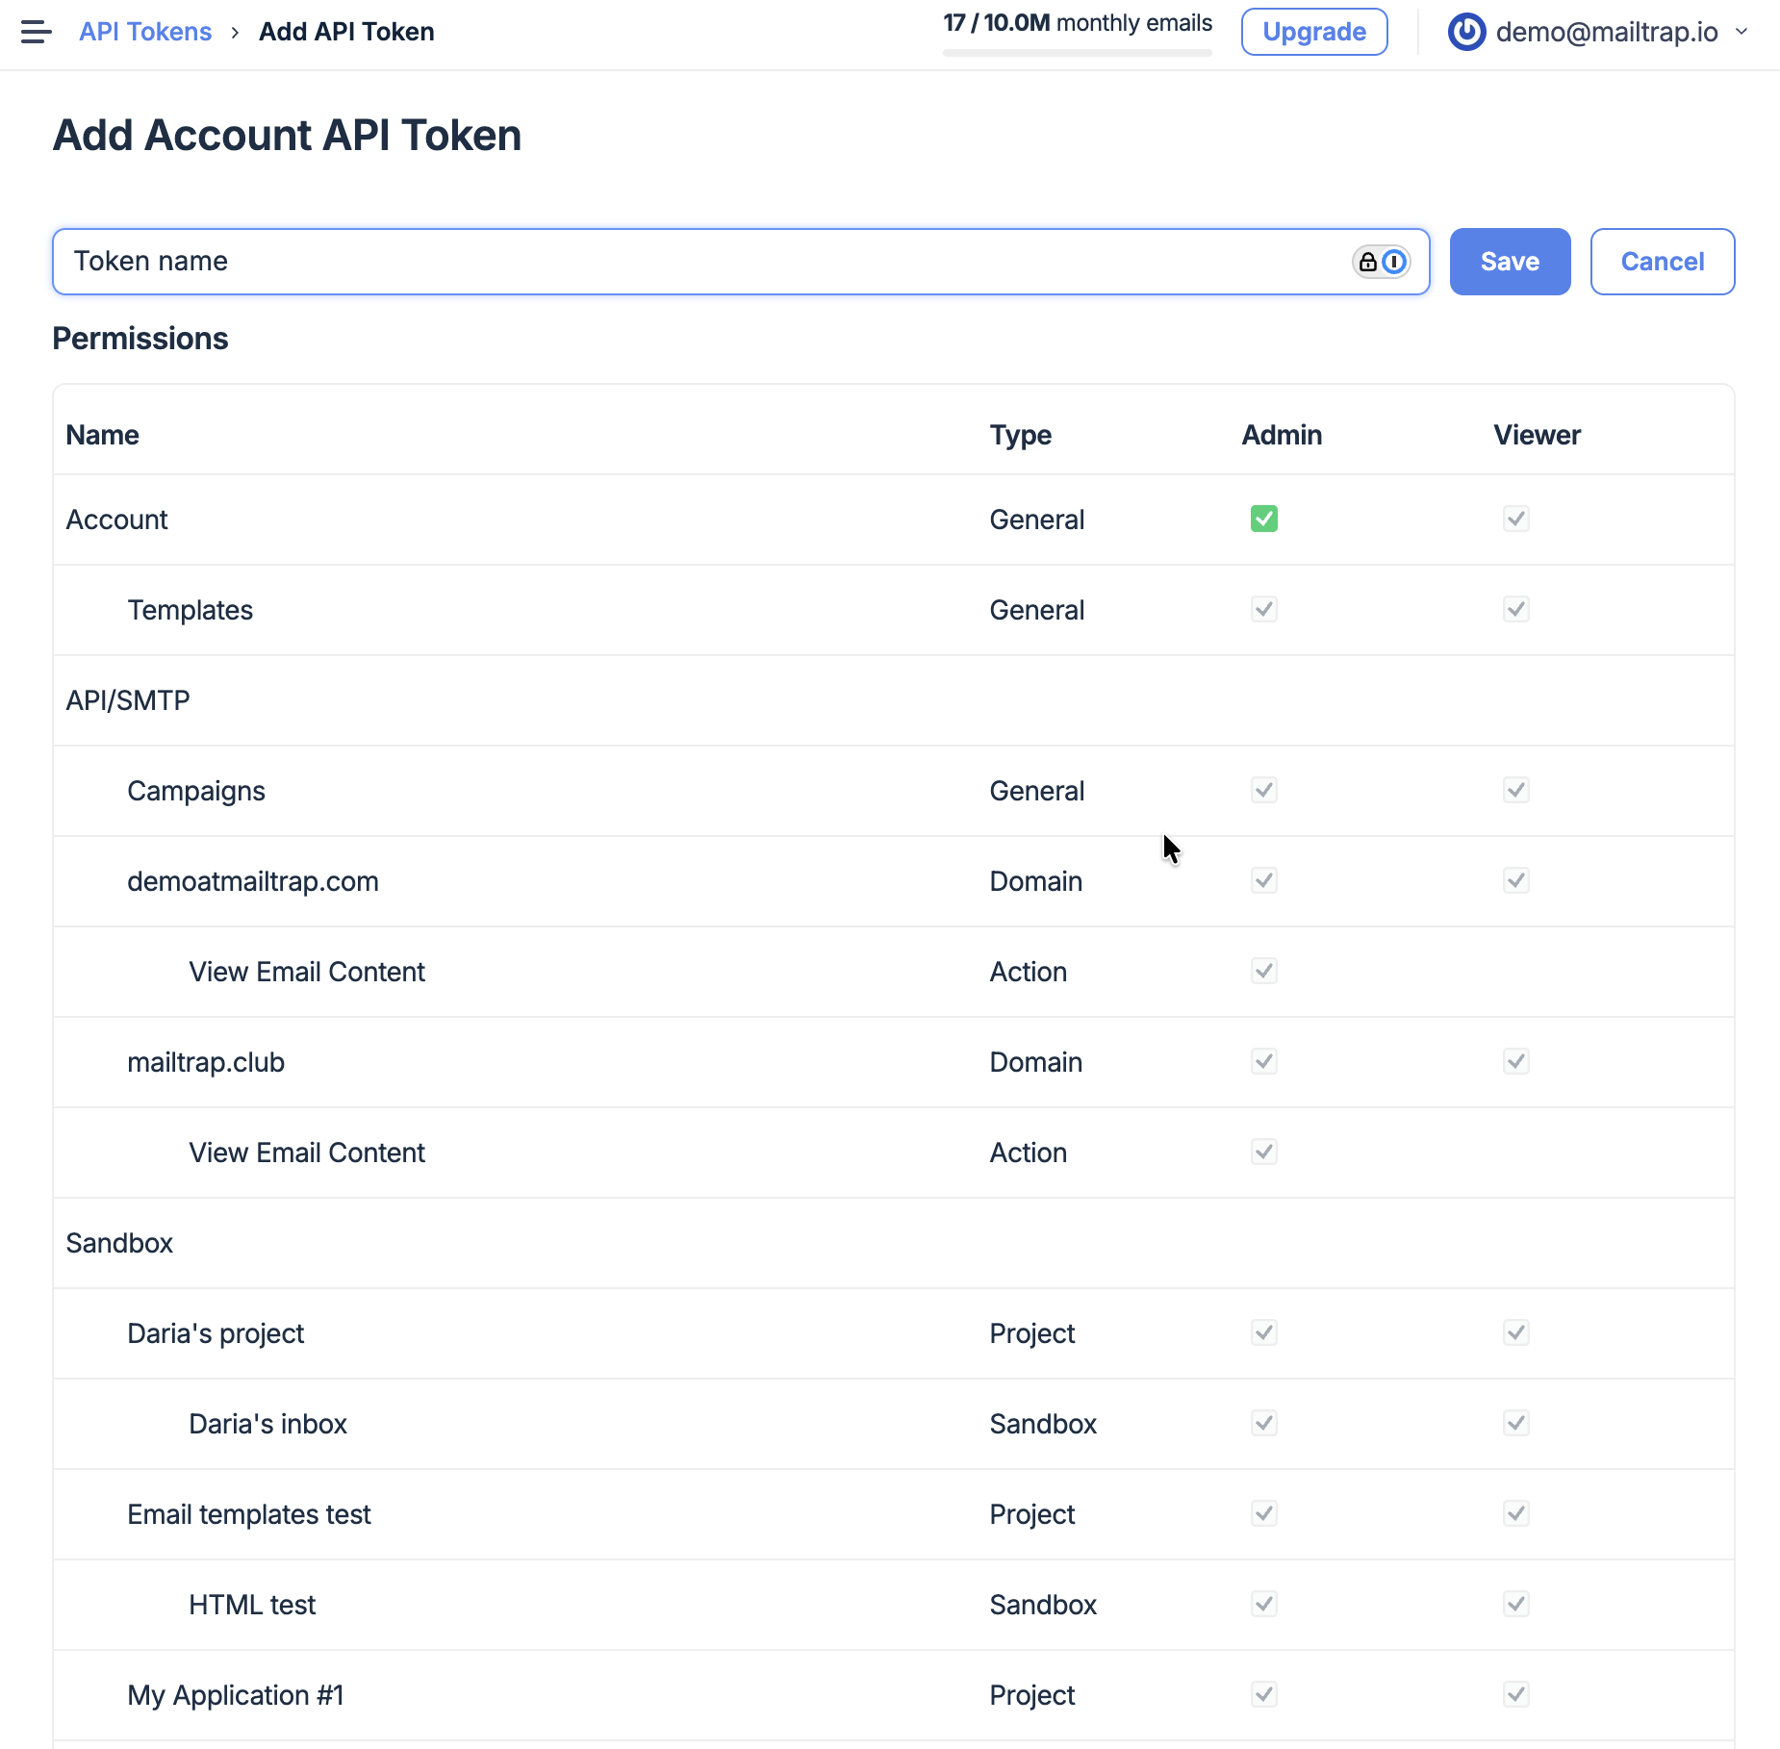The image size is (1780, 1749).
Task: Click the Upgrade button
Action: [1313, 32]
